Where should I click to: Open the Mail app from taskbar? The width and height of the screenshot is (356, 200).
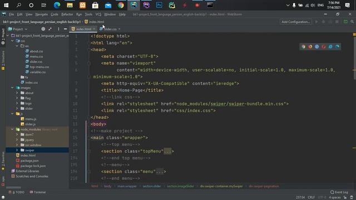[x=108, y=5]
